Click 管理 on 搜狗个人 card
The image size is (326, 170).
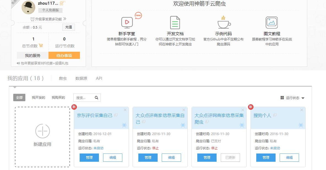(x=266, y=158)
